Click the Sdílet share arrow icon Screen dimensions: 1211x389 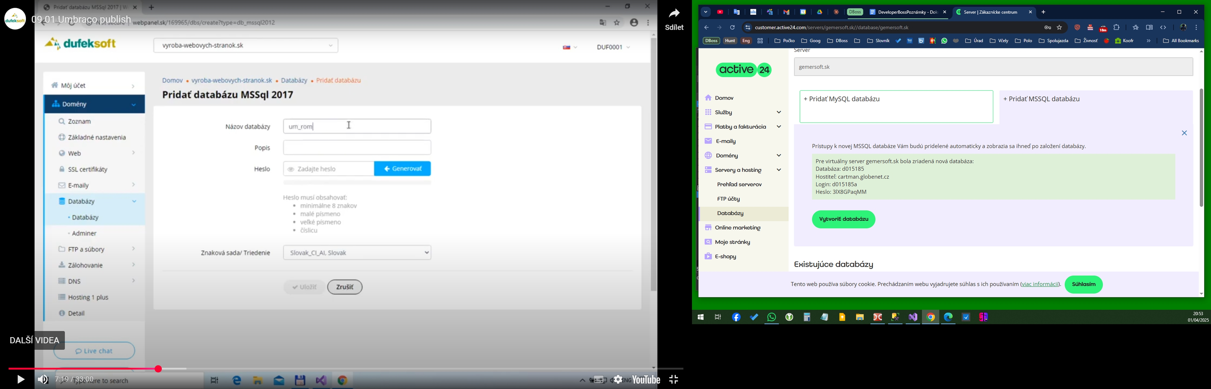[674, 14]
